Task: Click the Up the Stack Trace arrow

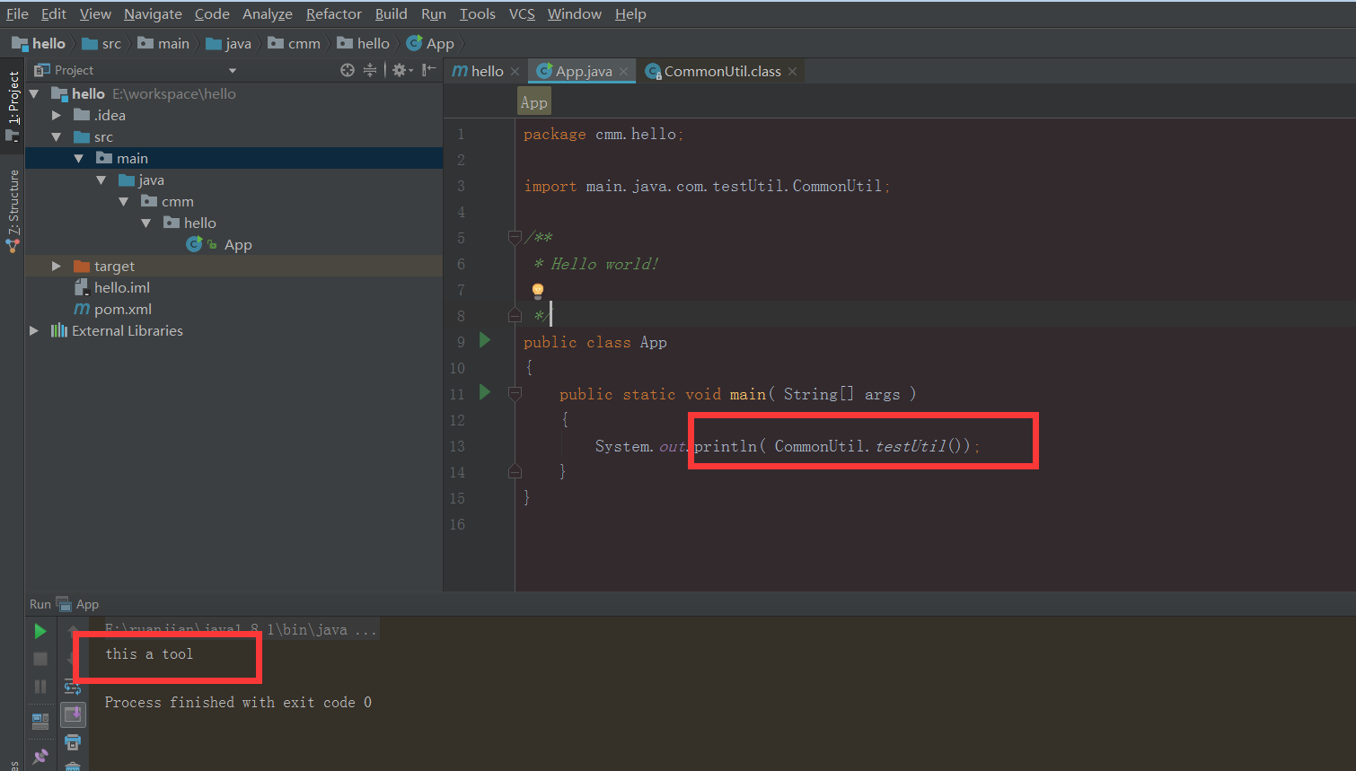Action: click(x=73, y=632)
